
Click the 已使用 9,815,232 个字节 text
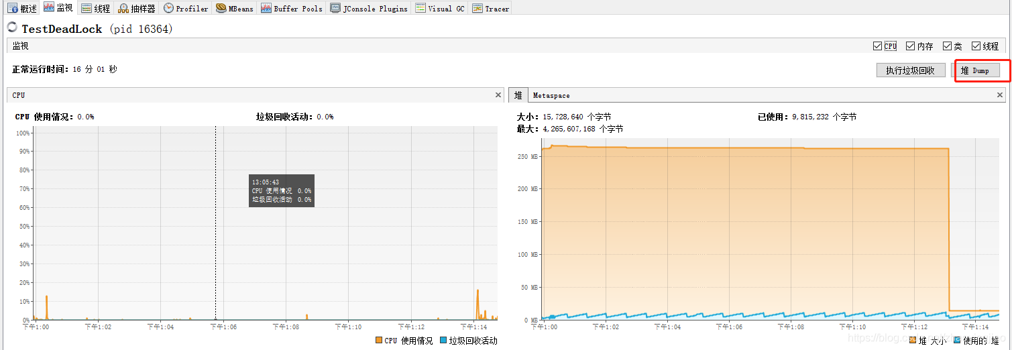(807, 117)
